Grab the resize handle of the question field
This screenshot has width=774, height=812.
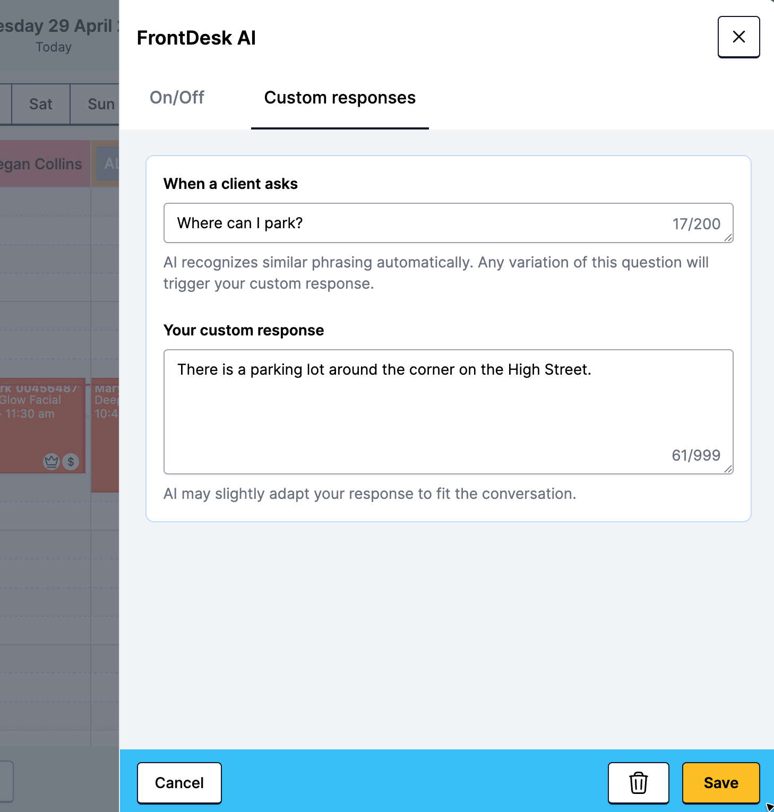point(728,238)
